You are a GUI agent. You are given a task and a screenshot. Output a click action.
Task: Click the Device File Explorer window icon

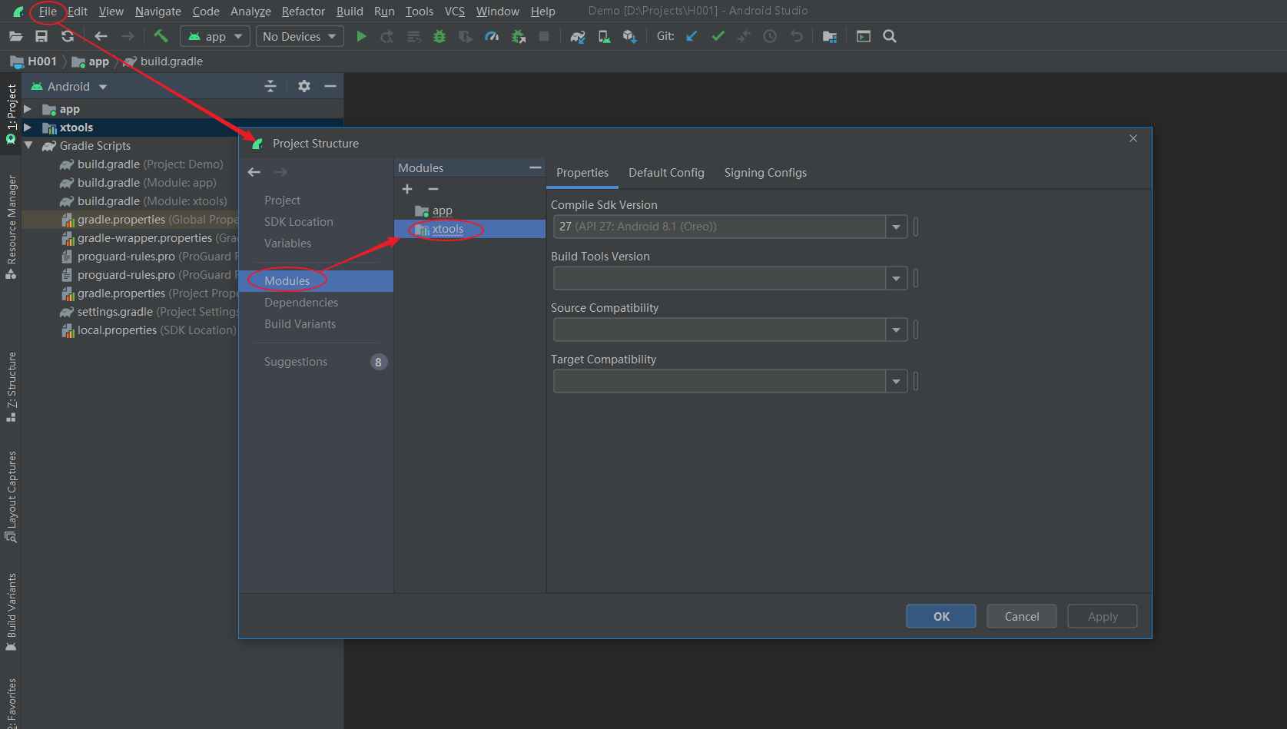(864, 36)
